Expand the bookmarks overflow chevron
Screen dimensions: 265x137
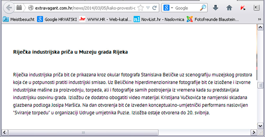pyautogui.click(x=259, y=19)
